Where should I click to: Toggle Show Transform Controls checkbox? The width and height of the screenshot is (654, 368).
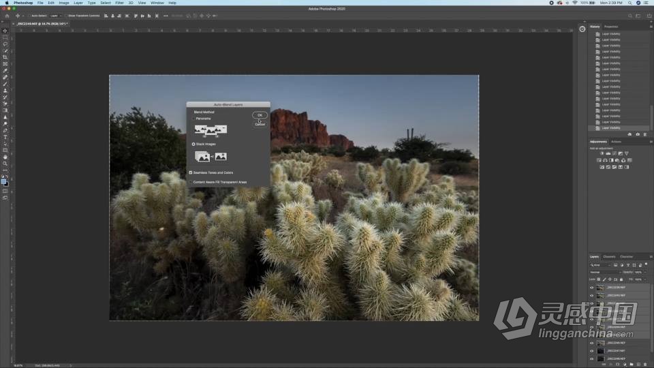pyautogui.click(x=66, y=16)
